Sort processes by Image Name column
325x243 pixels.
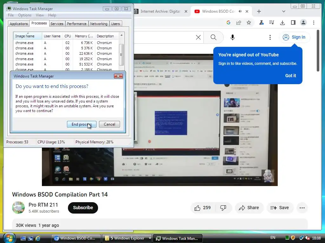(x=28, y=36)
